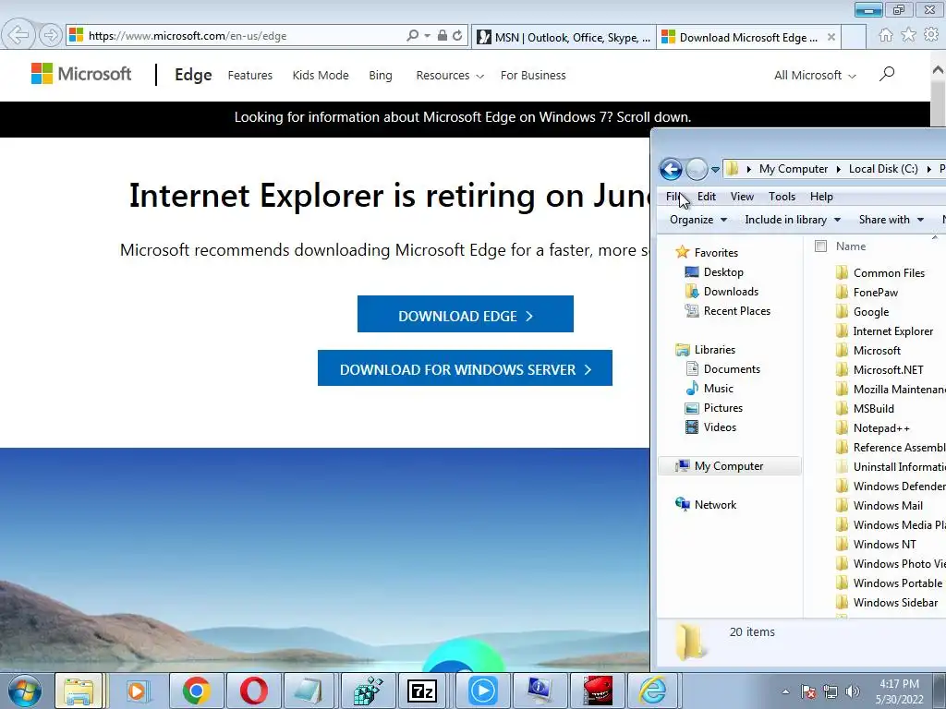Expand breadcrumb arrow after Local Disk (C:)

(x=929, y=170)
